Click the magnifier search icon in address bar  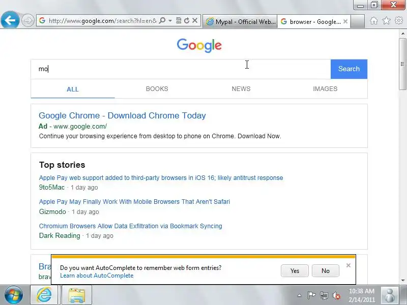(x=162, y=20)
